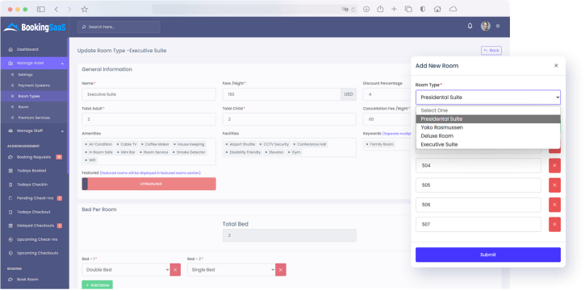Expand the Manage Staff menu
The image size is (585, 290).
point(35,131)
